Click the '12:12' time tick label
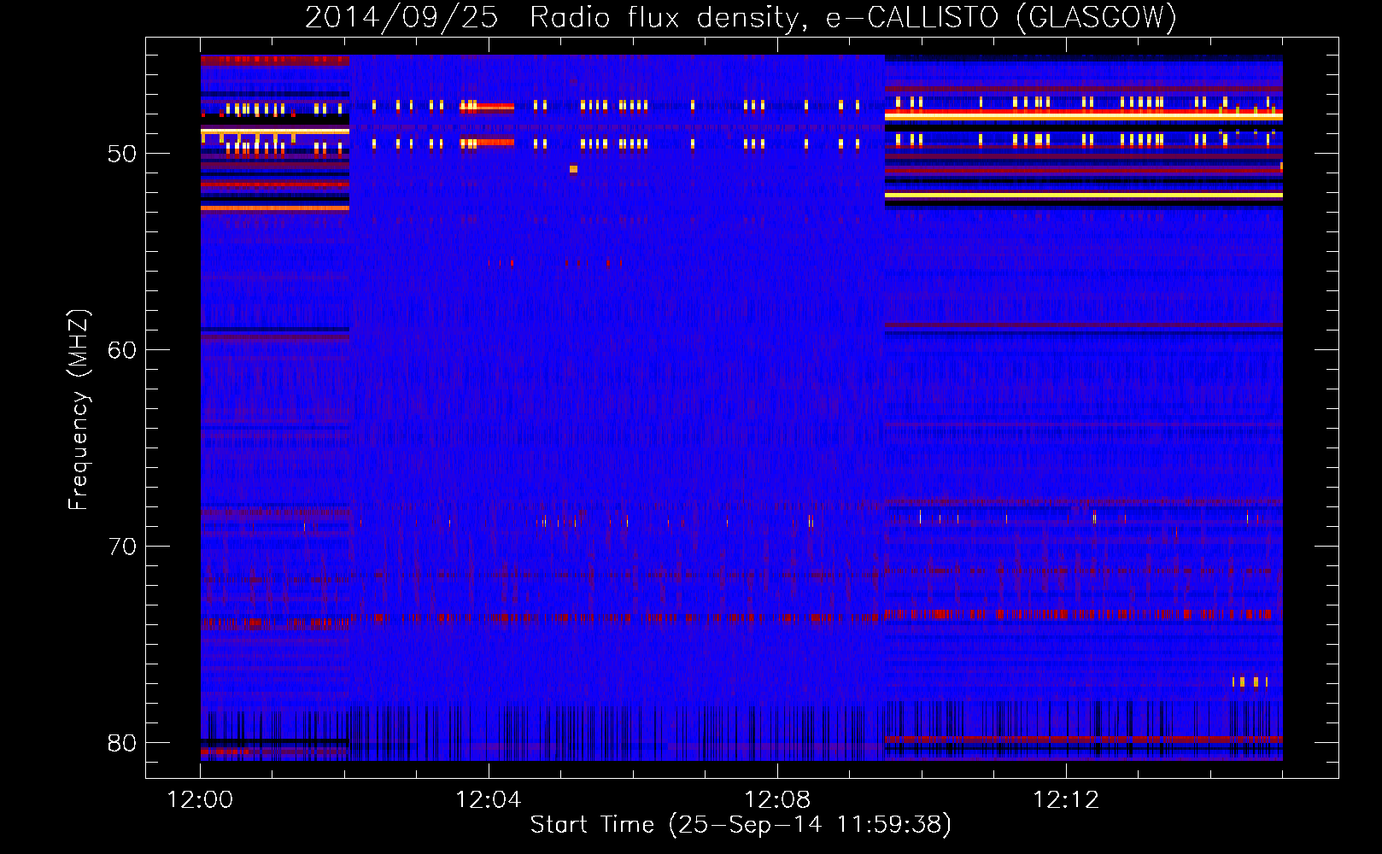This screenshot has height=854, width=1382. 1066,800
